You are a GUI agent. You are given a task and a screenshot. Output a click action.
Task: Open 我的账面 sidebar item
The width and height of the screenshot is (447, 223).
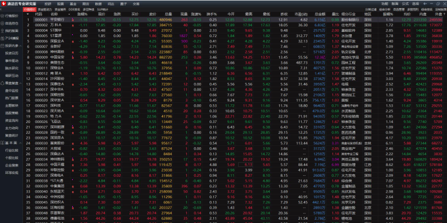point(12,30)
